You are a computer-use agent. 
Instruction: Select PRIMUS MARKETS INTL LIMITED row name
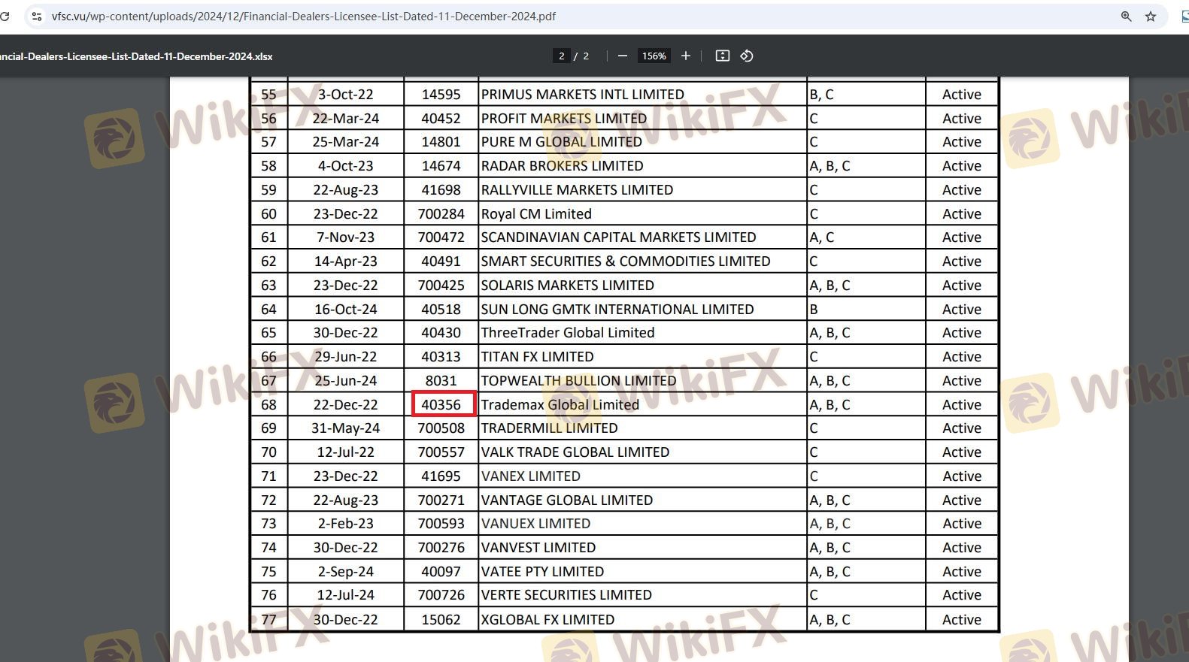click(582, 95)
